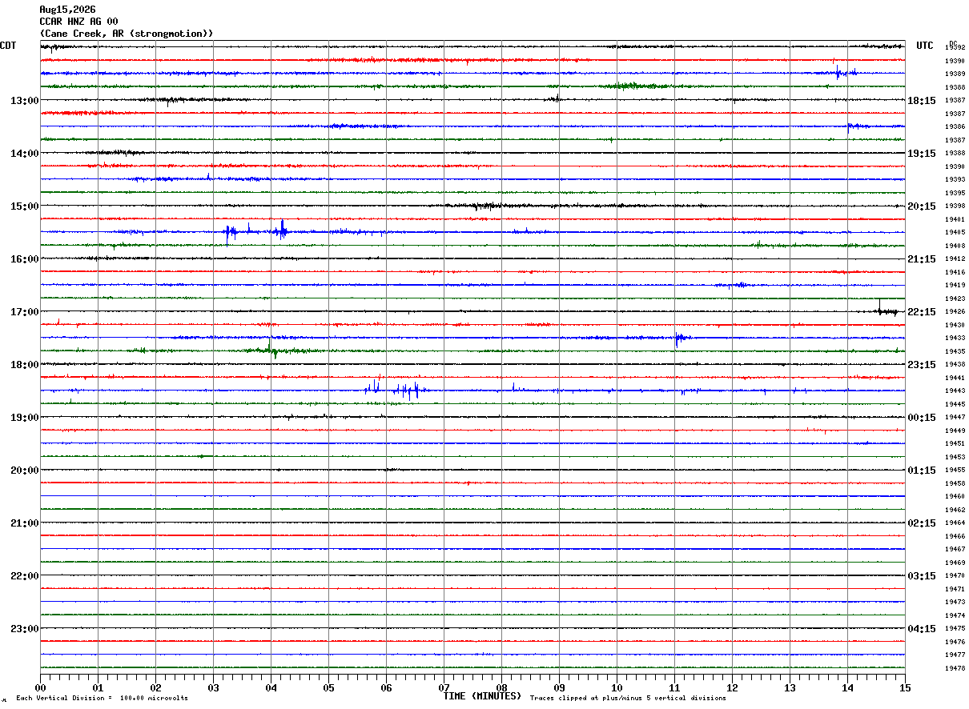Image resolution: width=969 pixels, height=709 pixels.
Task: Click the 07 minute tick label
Action: coord(444,687)
